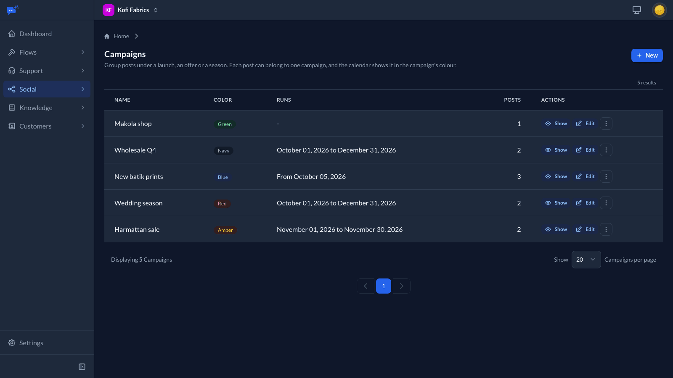Edit the Makola shop campaign
This screenshot has width=673, height=378.
coord(585,123)
